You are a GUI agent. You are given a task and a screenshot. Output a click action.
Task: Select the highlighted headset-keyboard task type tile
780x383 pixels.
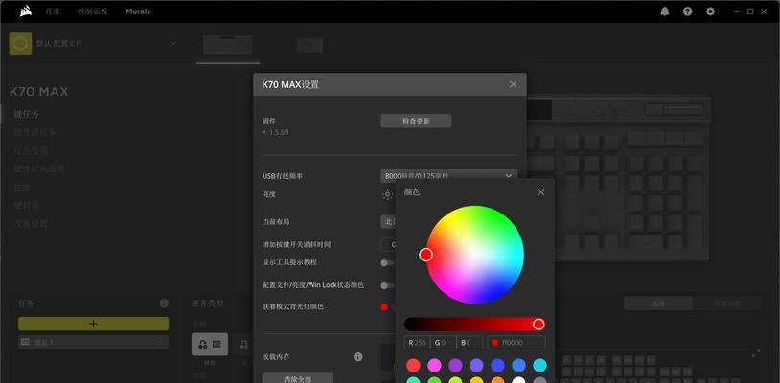click(x=210, y=344)
